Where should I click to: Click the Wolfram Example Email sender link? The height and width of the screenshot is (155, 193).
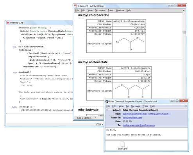[146, 114]
